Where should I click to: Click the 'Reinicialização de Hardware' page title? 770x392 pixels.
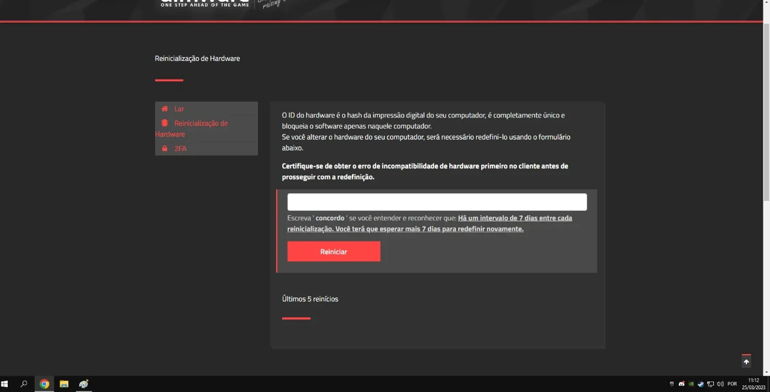tap(197, 58)
